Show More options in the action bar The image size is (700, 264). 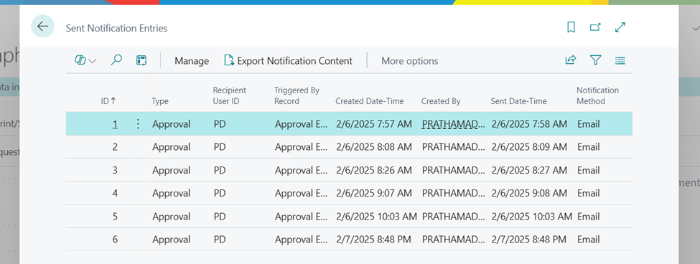[x=409, y=61]
